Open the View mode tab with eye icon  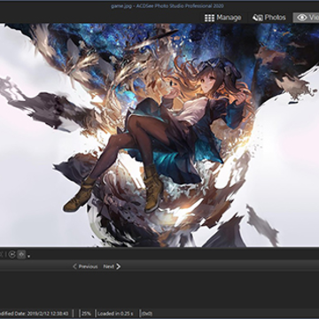pos(306,18)
